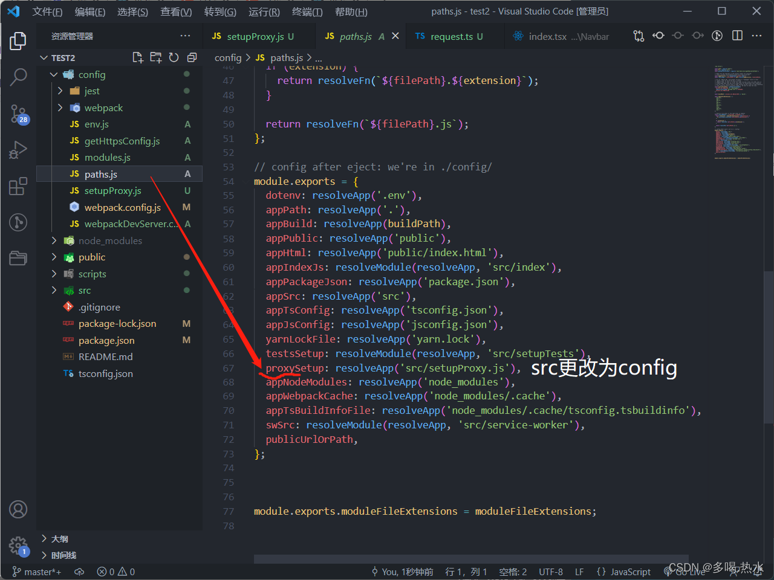Expand the jest folder

60,91
